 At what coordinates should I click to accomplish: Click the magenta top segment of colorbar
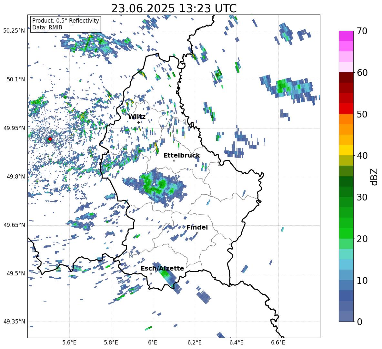click(346, 36)
